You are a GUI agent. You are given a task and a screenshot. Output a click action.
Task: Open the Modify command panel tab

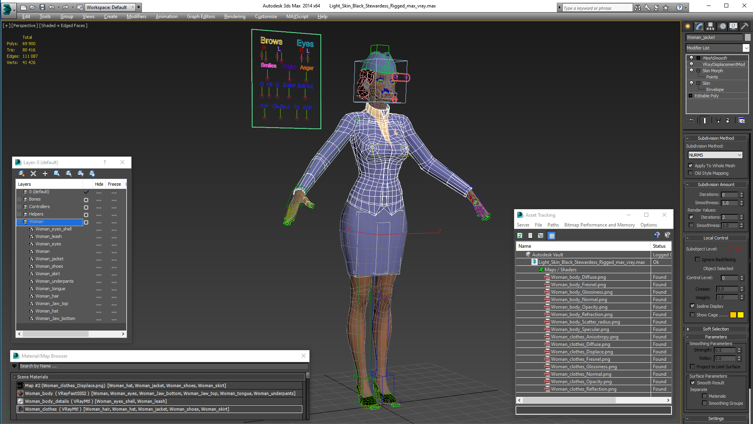699,26
